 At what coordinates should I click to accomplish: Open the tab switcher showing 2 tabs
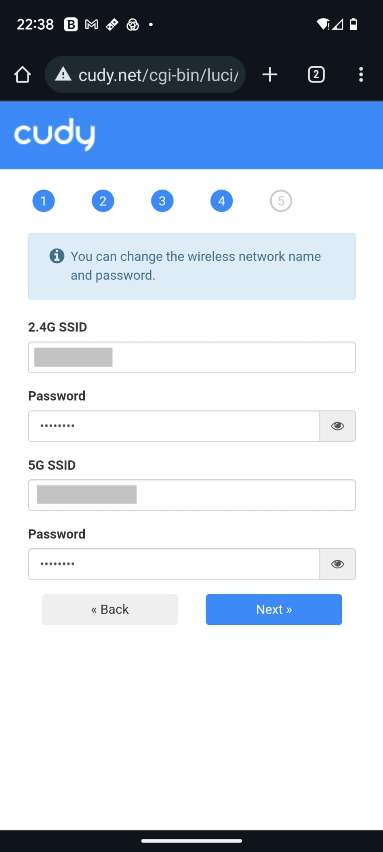click(x=316, y=75)
